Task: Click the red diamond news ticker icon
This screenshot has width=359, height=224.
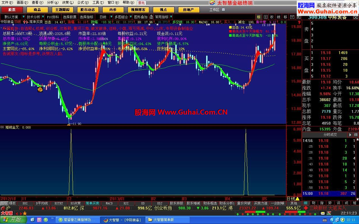Action: click(x=306, y=208)
